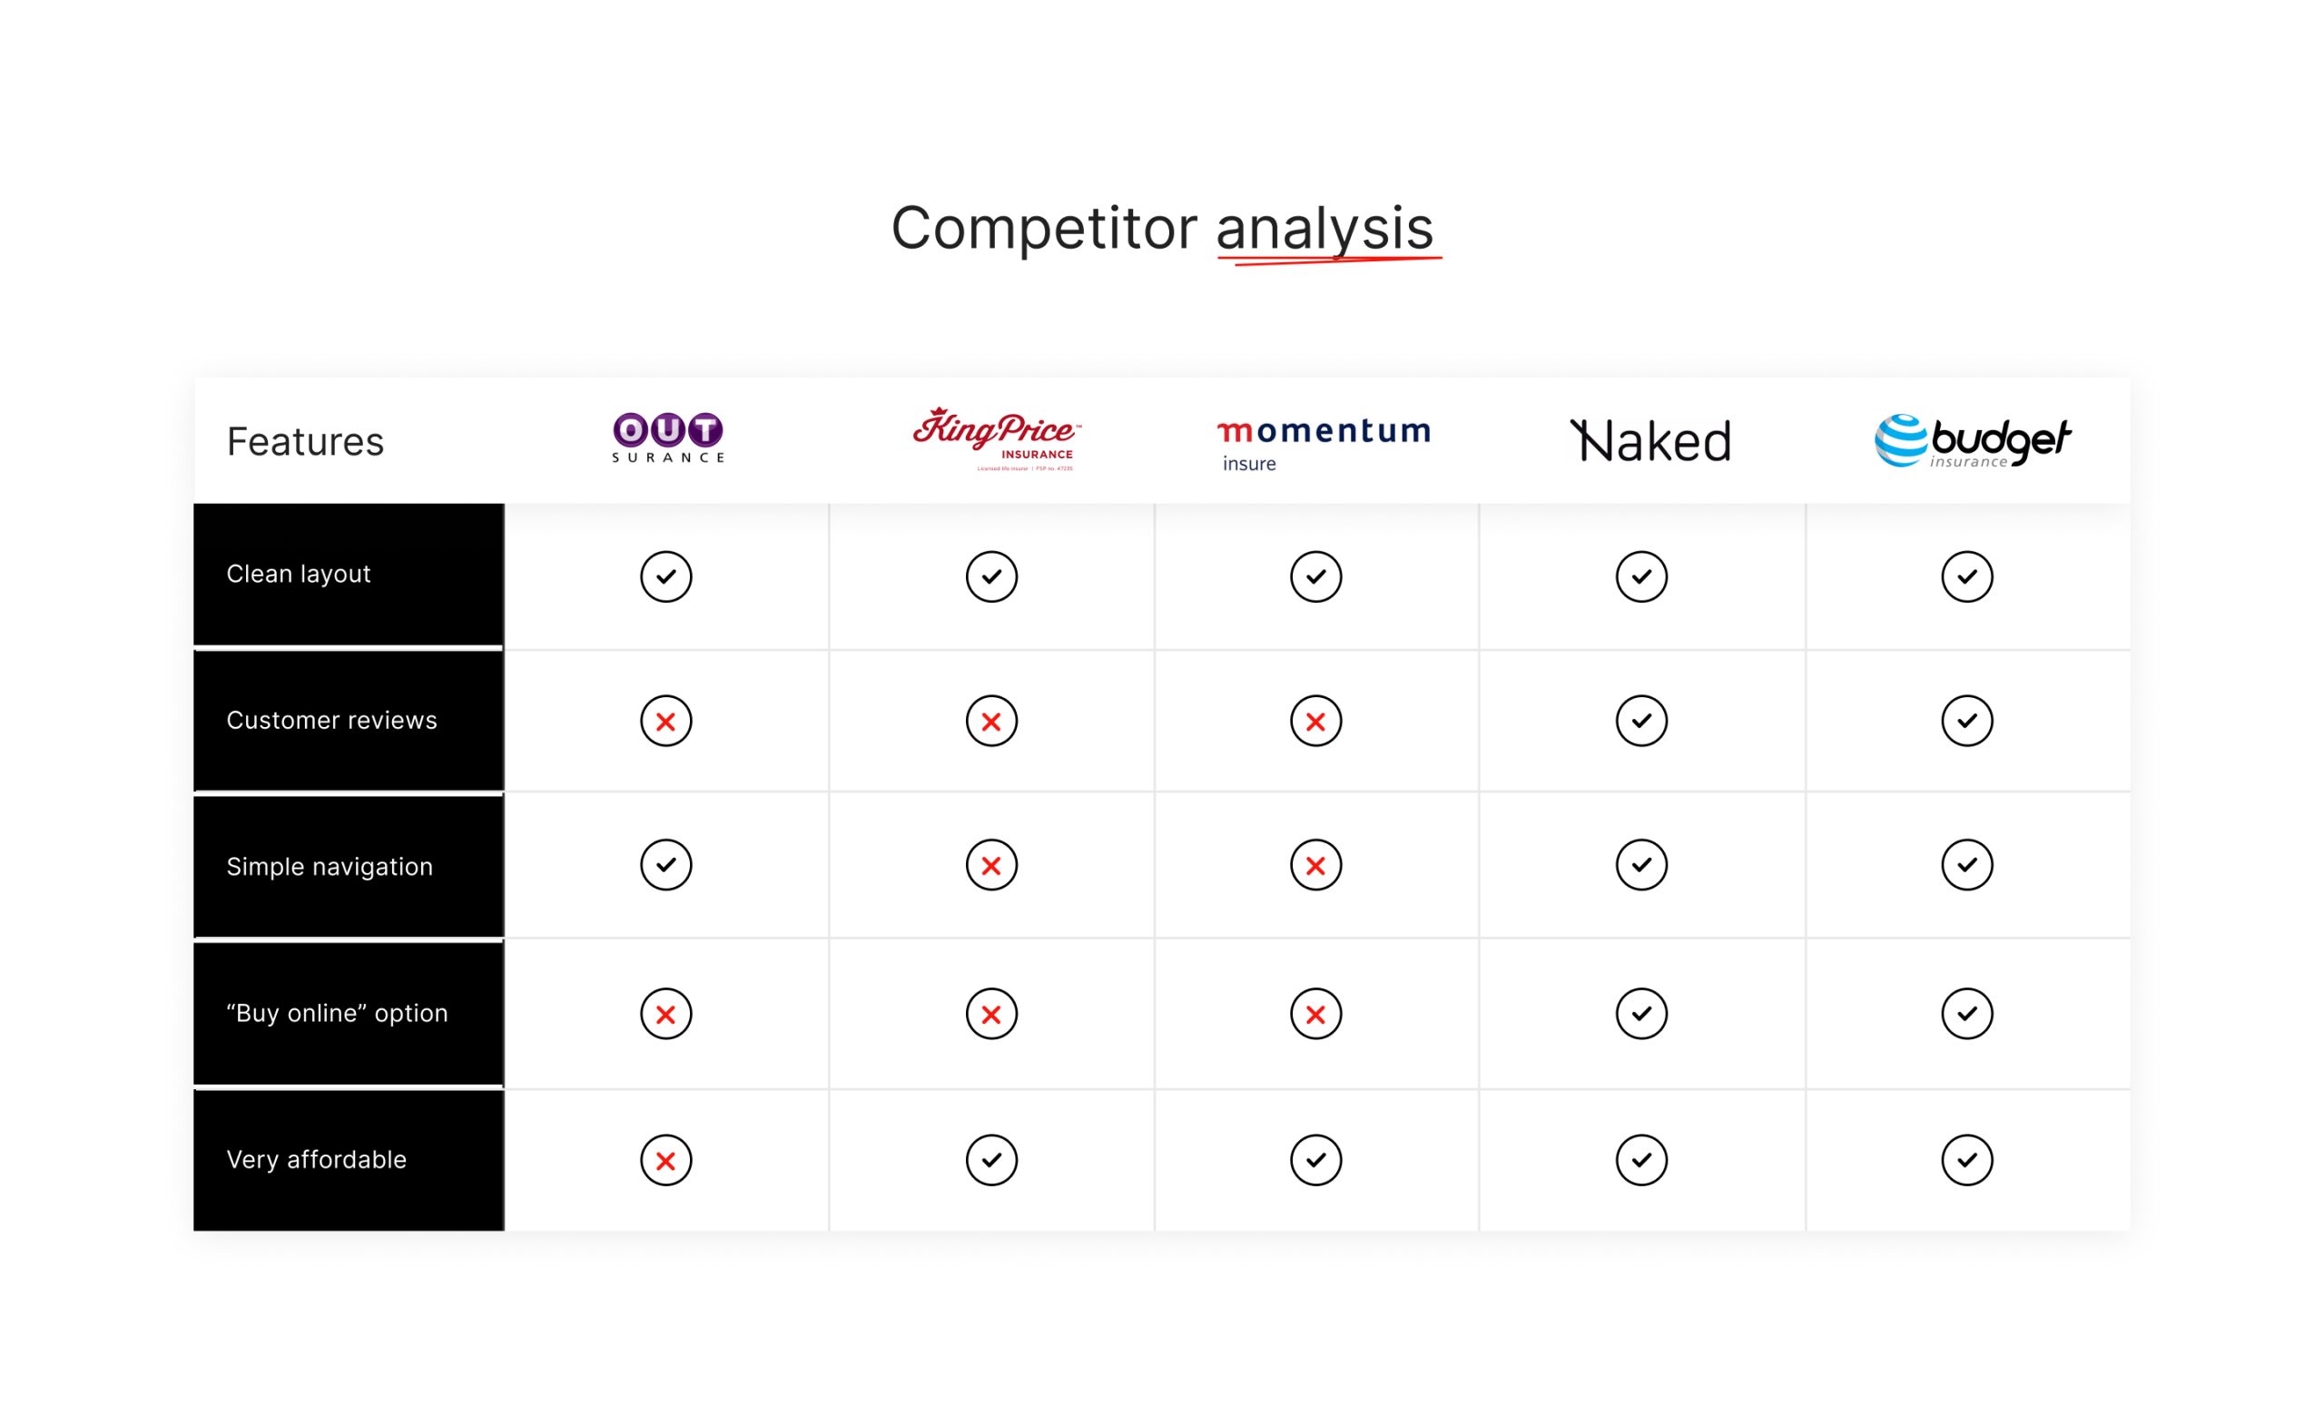Image resolution: width=2324 pixels, height=1425 pixels.
Task: Click OUTsurance's Simple navigation checkmark
Action: [x=666, y=865]
